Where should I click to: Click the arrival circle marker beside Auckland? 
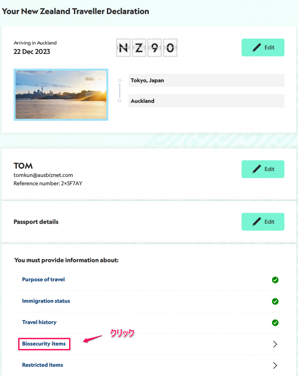[120, 101]
